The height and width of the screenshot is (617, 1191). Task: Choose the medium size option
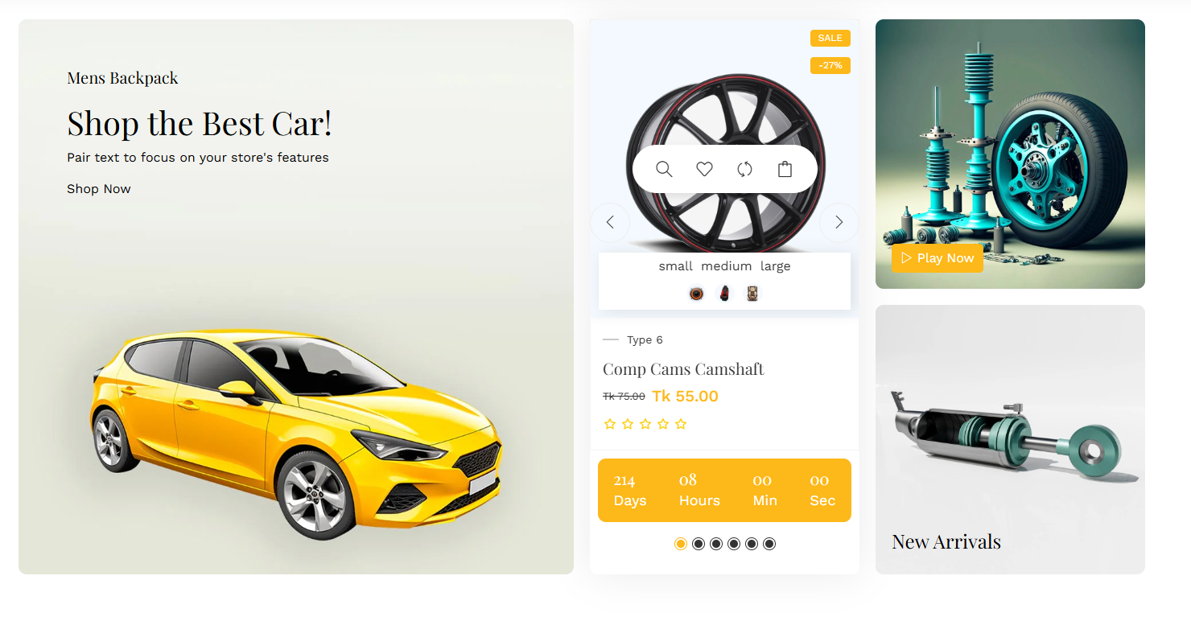[727, 266]
